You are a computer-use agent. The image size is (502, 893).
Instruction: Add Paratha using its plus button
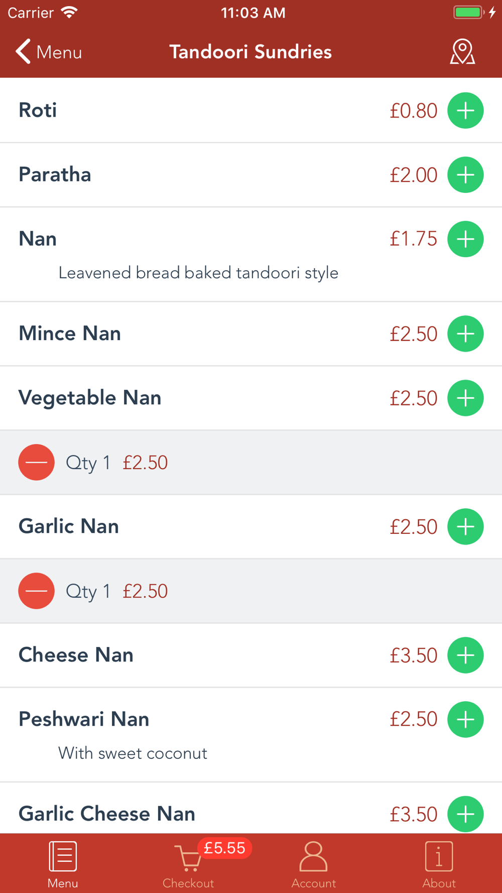465,175
